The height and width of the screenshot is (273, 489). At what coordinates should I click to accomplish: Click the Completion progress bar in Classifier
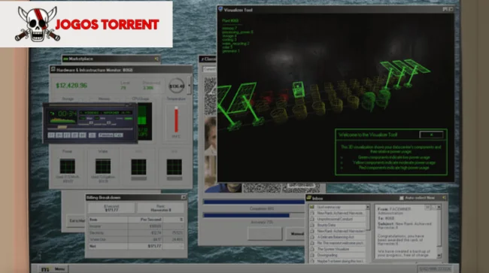254,202
